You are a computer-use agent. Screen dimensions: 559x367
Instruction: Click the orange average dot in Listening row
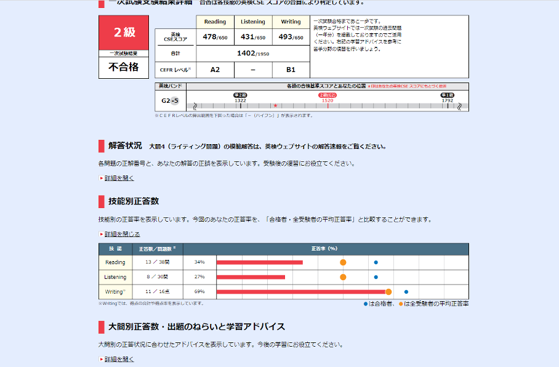point(343,277)
